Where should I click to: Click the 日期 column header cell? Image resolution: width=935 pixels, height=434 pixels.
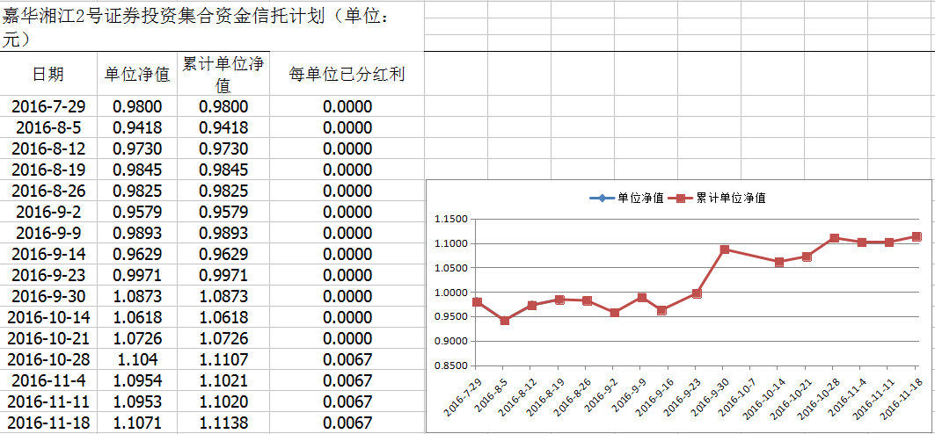pyautogui.click(x=48, y=75)
